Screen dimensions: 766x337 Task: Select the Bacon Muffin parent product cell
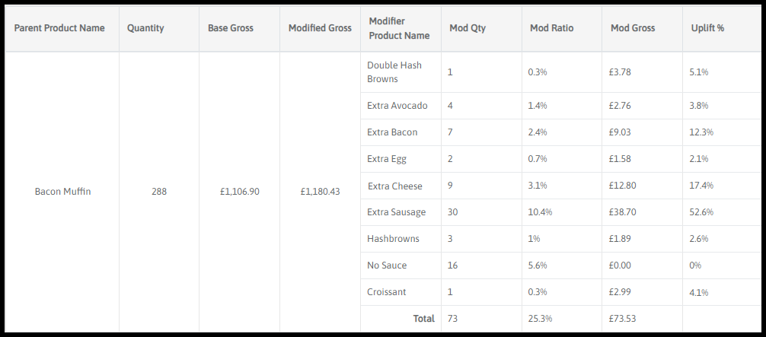[62, 192]
